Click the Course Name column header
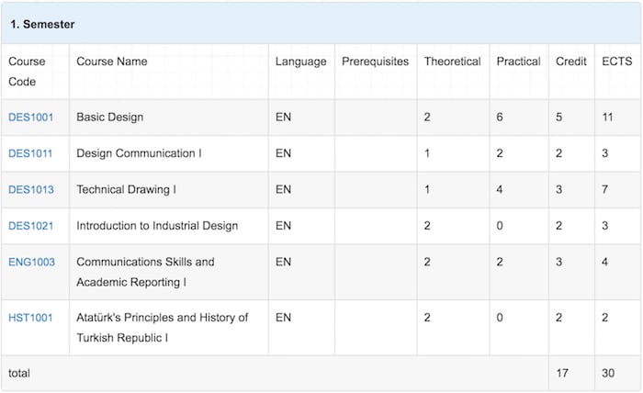The height and width of the screenshot is (393, 643). pyautogui.click(x=111, y=62)
